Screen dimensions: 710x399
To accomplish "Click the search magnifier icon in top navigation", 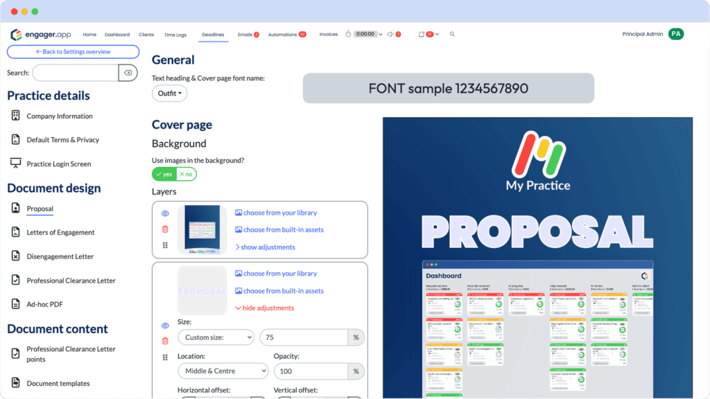I will tap(452, 34).
